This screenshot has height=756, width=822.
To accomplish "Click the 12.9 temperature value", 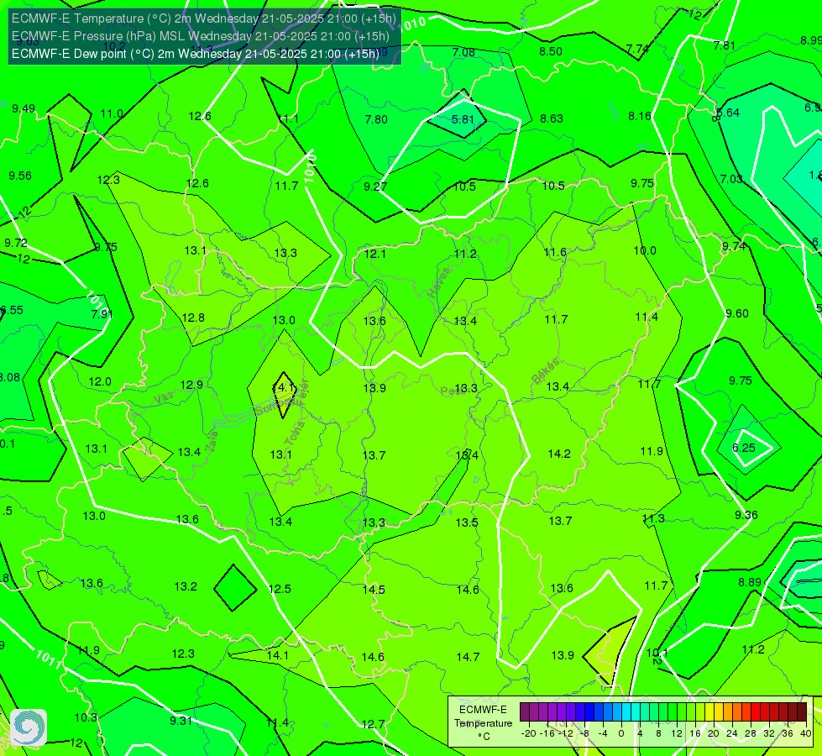I will (191, 385).
